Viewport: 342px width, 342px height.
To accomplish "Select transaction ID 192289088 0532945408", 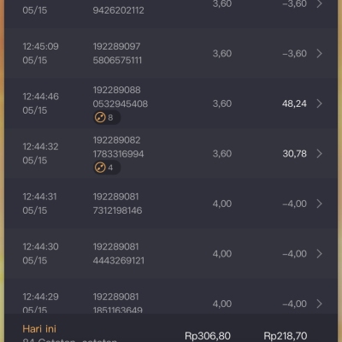I will tap(121, 97).
